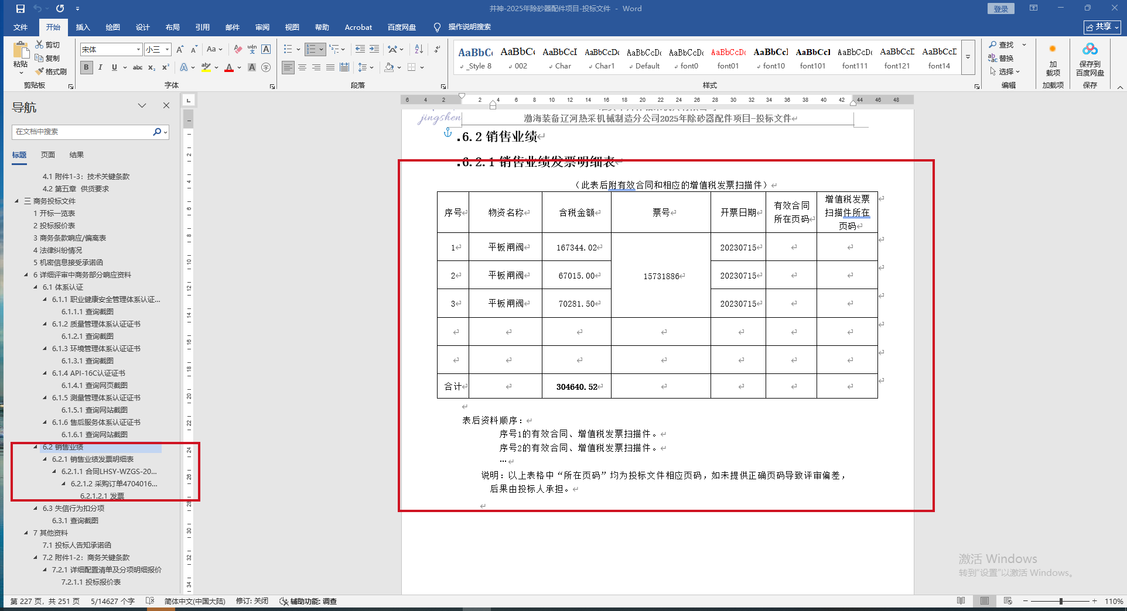Click the Web Layout view icon in status bar
This screenshot has width=1127, height=611.
tap(1008, 601)
